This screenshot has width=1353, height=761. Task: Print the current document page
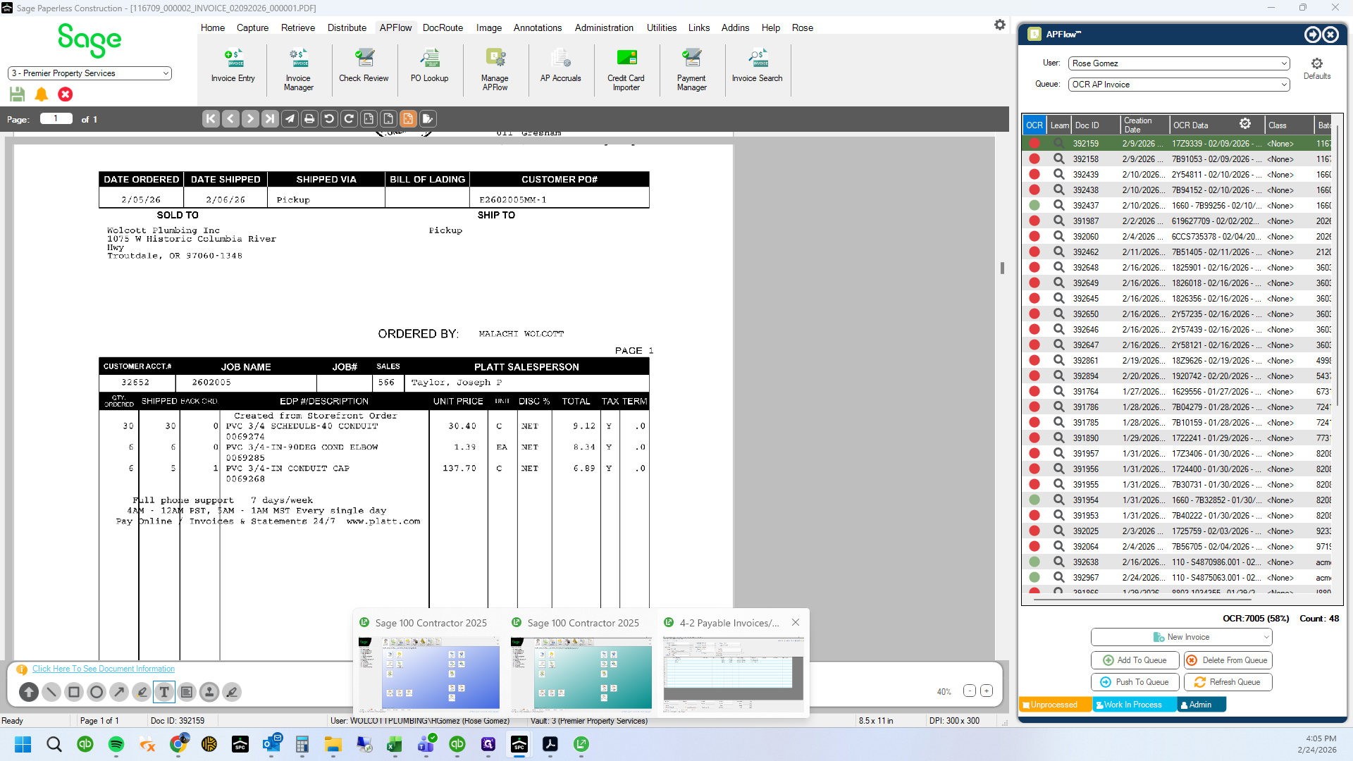click(x=309, y=119)
